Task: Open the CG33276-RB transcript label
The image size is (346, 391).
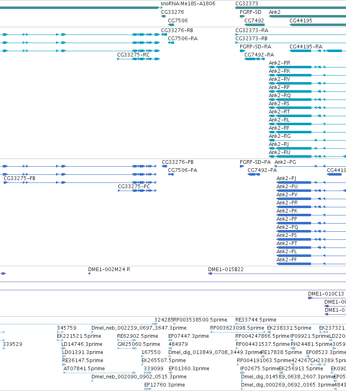Action: click(177, 30)
